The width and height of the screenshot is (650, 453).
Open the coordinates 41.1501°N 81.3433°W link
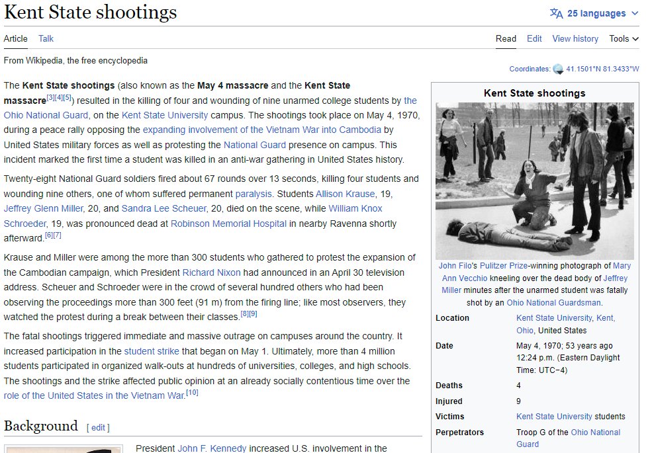point(603,69)
